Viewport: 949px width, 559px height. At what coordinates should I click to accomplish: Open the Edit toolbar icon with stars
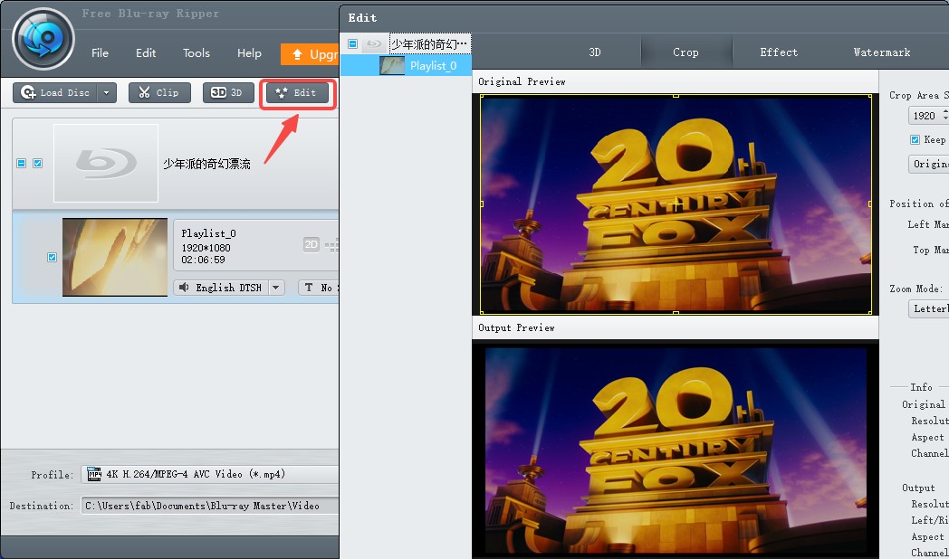pos(298,92)
